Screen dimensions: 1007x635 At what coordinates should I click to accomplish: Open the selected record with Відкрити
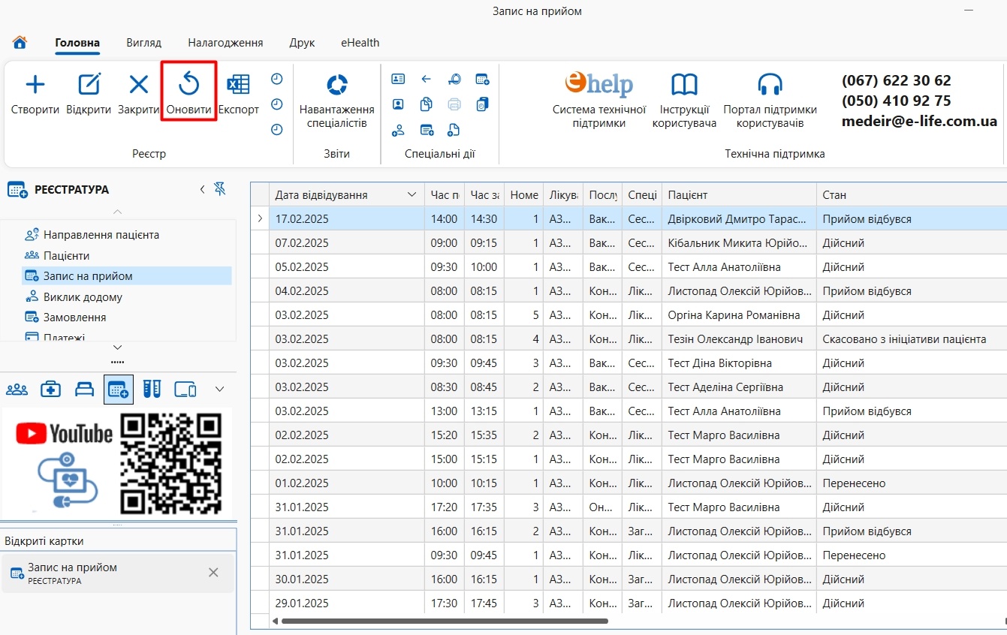pyautogui.click(x=89, y=94)
